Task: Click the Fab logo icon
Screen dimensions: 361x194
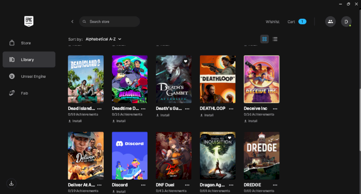Action: coord(12,93)
